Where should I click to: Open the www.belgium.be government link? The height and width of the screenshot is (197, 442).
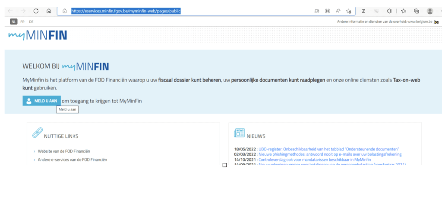click(420, 22)
